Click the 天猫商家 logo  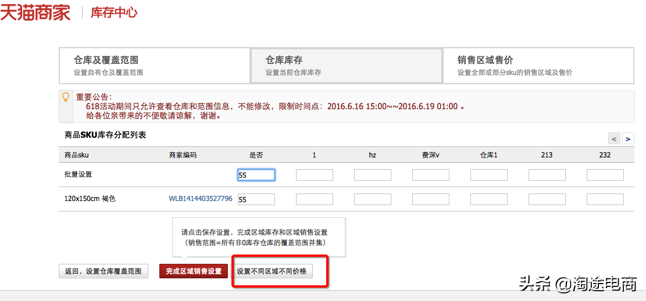35,12
